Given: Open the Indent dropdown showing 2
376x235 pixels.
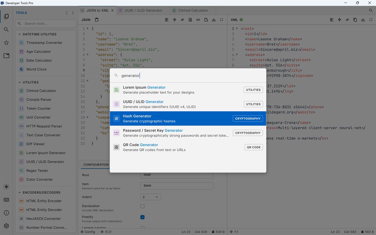Looking at the screenshot, I should [x=151, y=197].
